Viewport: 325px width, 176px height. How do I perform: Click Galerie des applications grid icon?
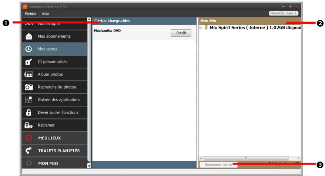tap(29, 99)
